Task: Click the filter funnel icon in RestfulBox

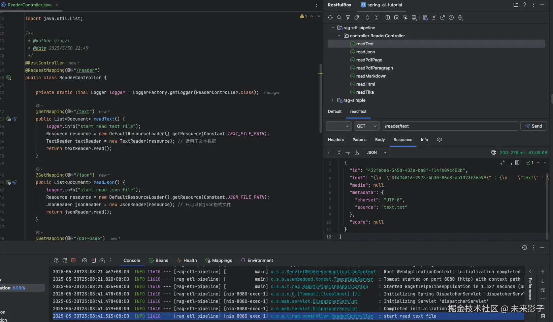Action: pyautogui.click(x=348, y=17)
